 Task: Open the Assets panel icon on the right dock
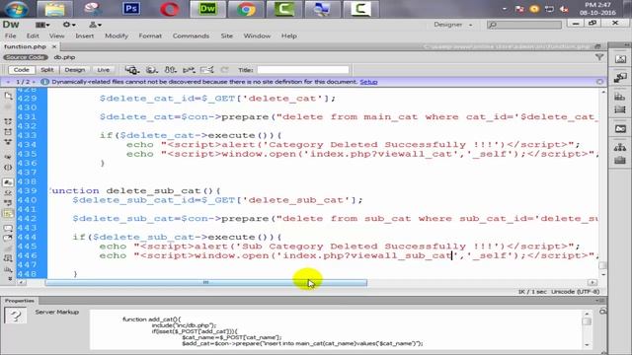620,160
